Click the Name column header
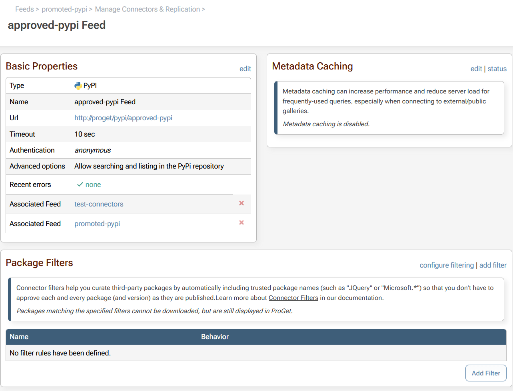Image resolution: width=513 pixels, height=391 pixels. (x=19, y=337)
